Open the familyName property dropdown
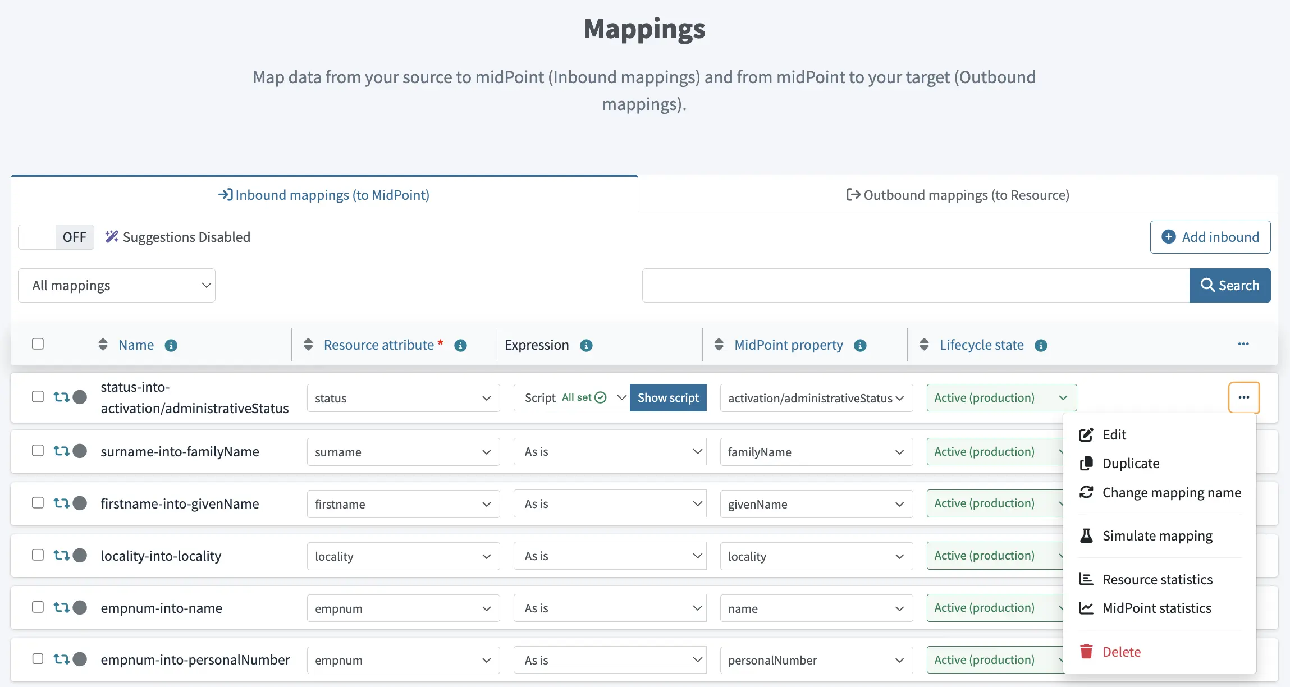 tap(816, 452)
